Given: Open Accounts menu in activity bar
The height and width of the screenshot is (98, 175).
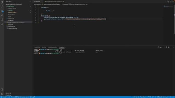Looking at the screenshot, I should 2,90.
